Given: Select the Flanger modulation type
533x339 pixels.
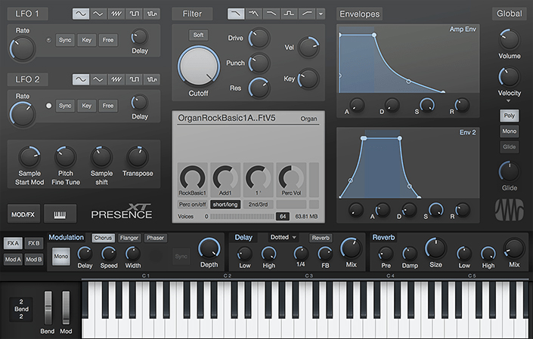Looking at the screenshot, I should 129,238.
